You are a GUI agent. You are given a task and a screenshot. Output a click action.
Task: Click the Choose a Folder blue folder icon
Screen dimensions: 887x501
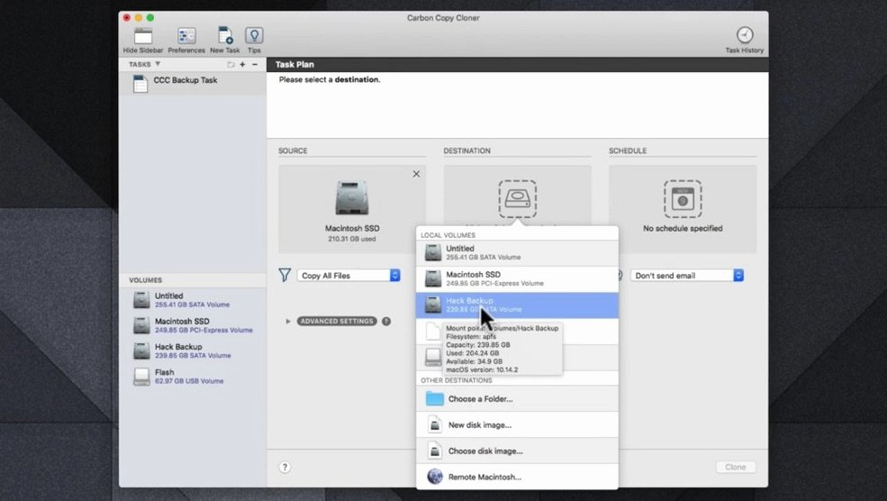coord(434,398)
